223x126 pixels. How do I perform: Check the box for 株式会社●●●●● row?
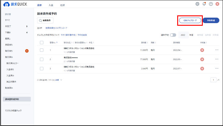pyautogui.click(x=42, y=59)
